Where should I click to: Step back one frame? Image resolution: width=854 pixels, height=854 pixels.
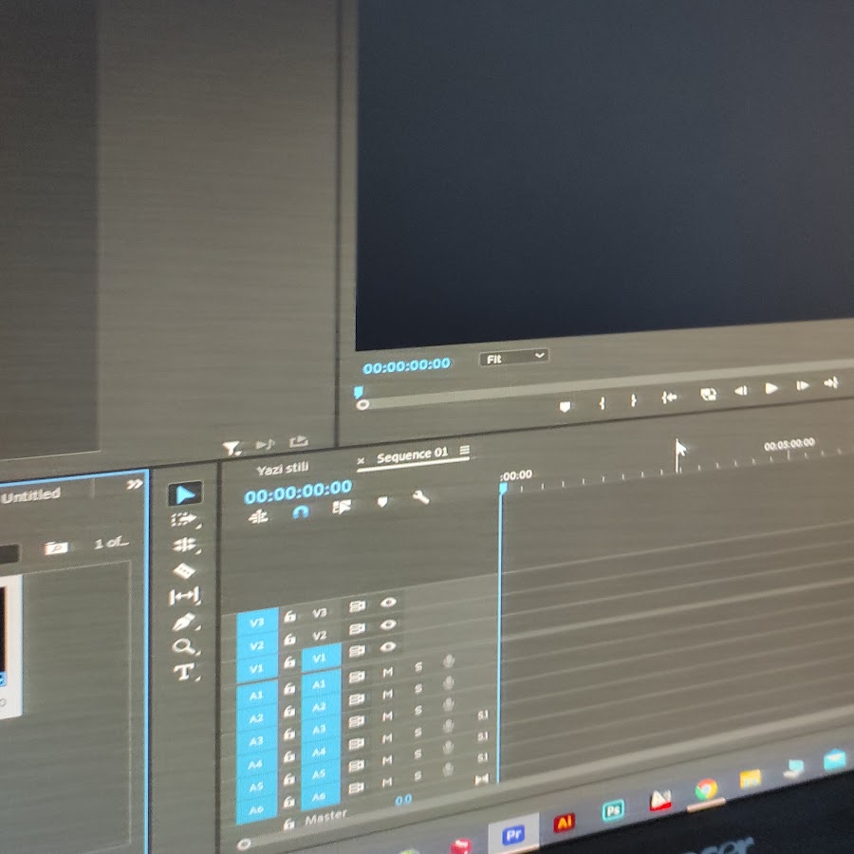coord(741,391)
